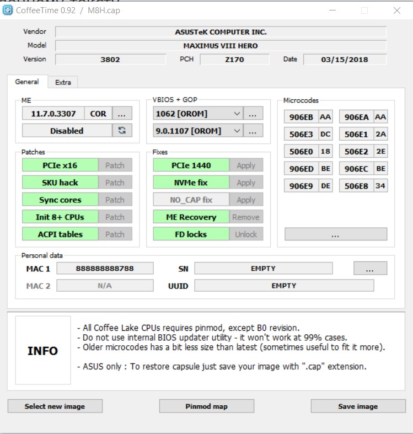Click the CoffeeTime app icon in title bar
Viewport: 413px width, 434px height.
[x=8, y=10]
